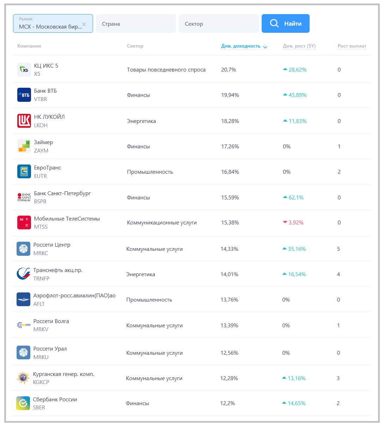Click the Сбербанк green logo icon
Image resolution: width=384 pixels, height=427 pixels.
(x=23, y=403)
